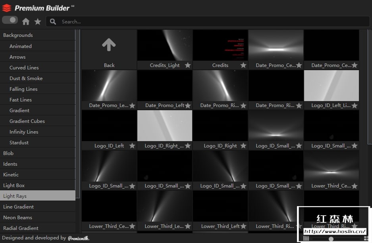Open favorites with the top bar star icon

(37, 21)
